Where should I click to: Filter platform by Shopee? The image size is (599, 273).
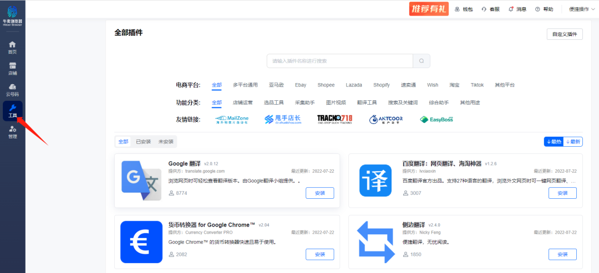[x=326, y=85]
